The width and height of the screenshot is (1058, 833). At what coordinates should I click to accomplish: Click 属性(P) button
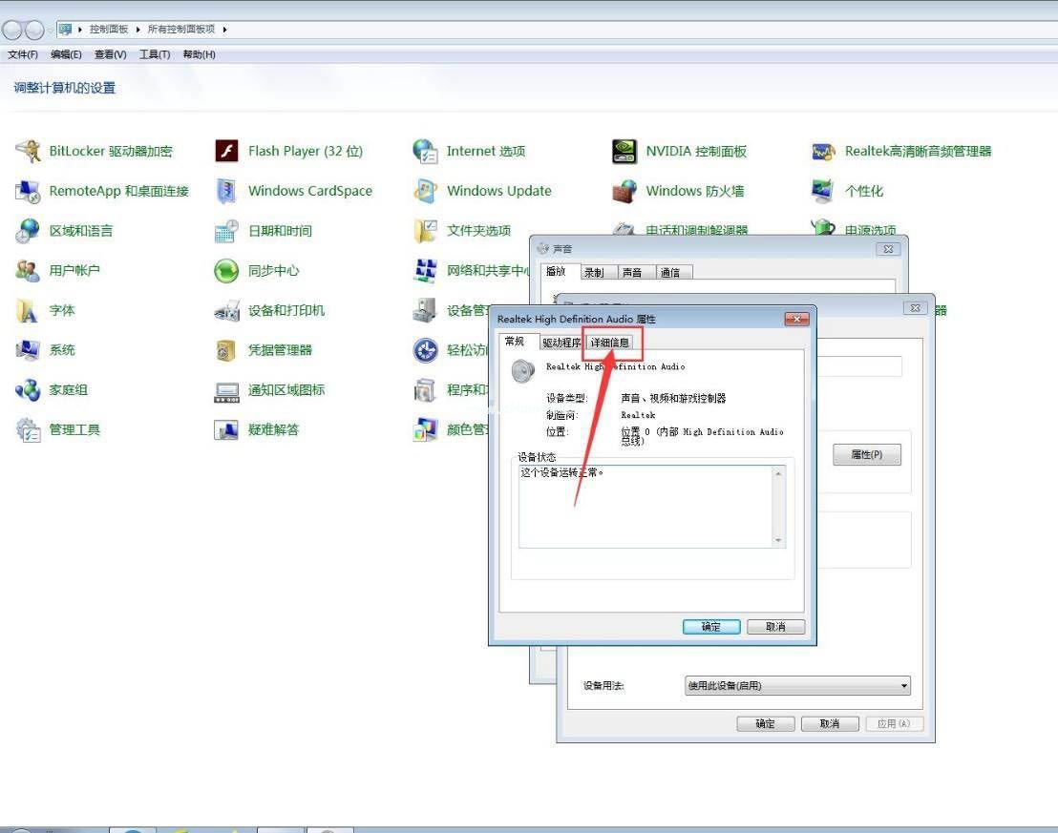click(x=867, y=454)
